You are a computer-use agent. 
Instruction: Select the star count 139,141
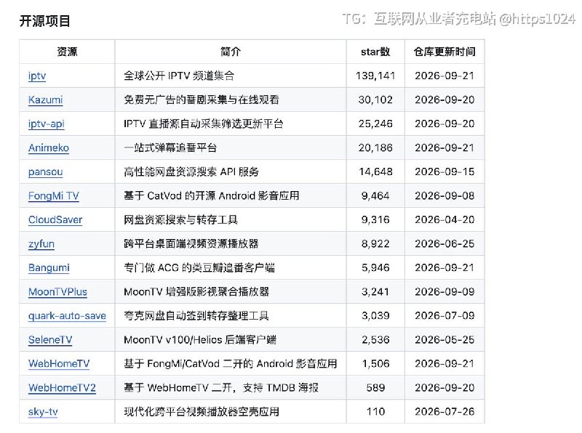click(375, 76)
